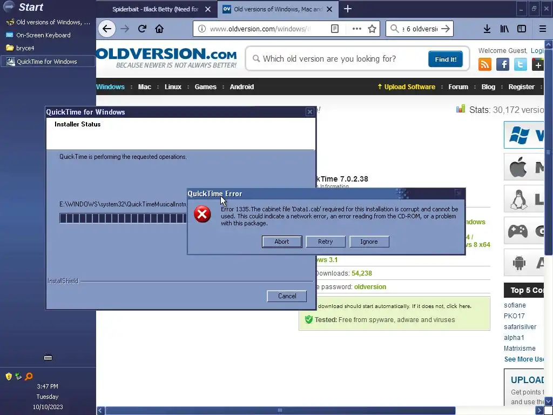This screenshot has width=553, height=415.
Task: Open a new browser tab
Action: 348,9
